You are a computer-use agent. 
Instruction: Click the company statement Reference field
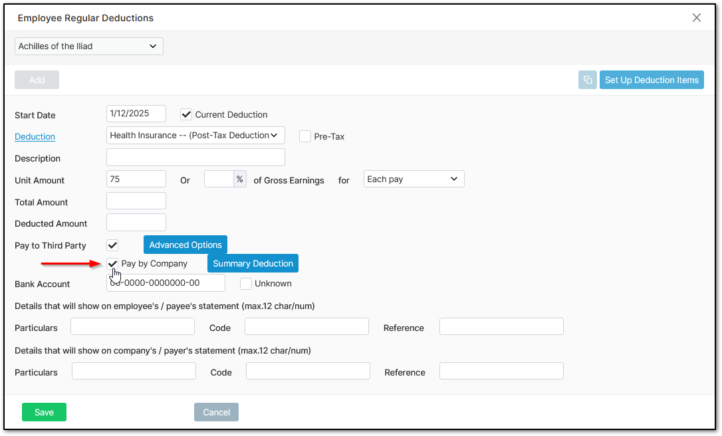[501, 371]
